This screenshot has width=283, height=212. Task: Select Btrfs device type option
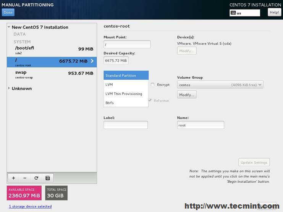point(126,103)
